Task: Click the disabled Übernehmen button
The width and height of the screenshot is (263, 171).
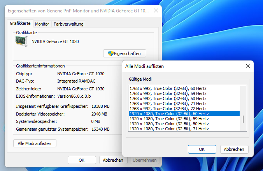Action: 145,160
